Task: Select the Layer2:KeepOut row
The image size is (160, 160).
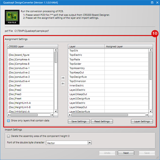Action: [108, 94]
